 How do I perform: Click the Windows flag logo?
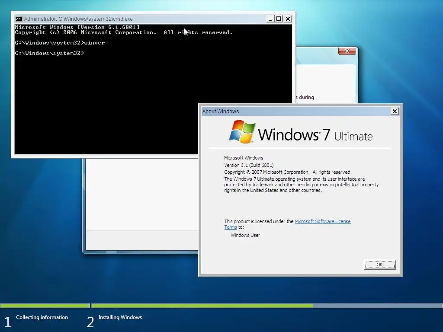pos(242,131)
